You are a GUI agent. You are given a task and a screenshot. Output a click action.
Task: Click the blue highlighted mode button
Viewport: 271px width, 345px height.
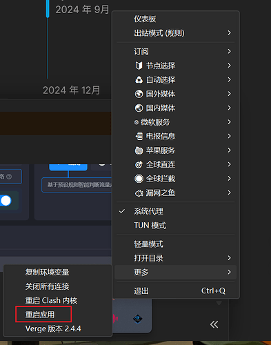(68, 167)
